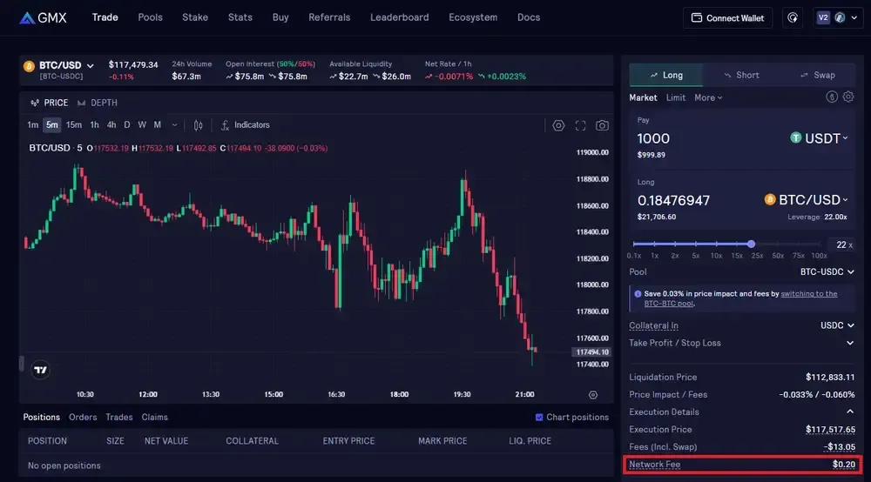Select the W weekly timeframe
This screenshot has width=871, height=482.
[142, 125]
